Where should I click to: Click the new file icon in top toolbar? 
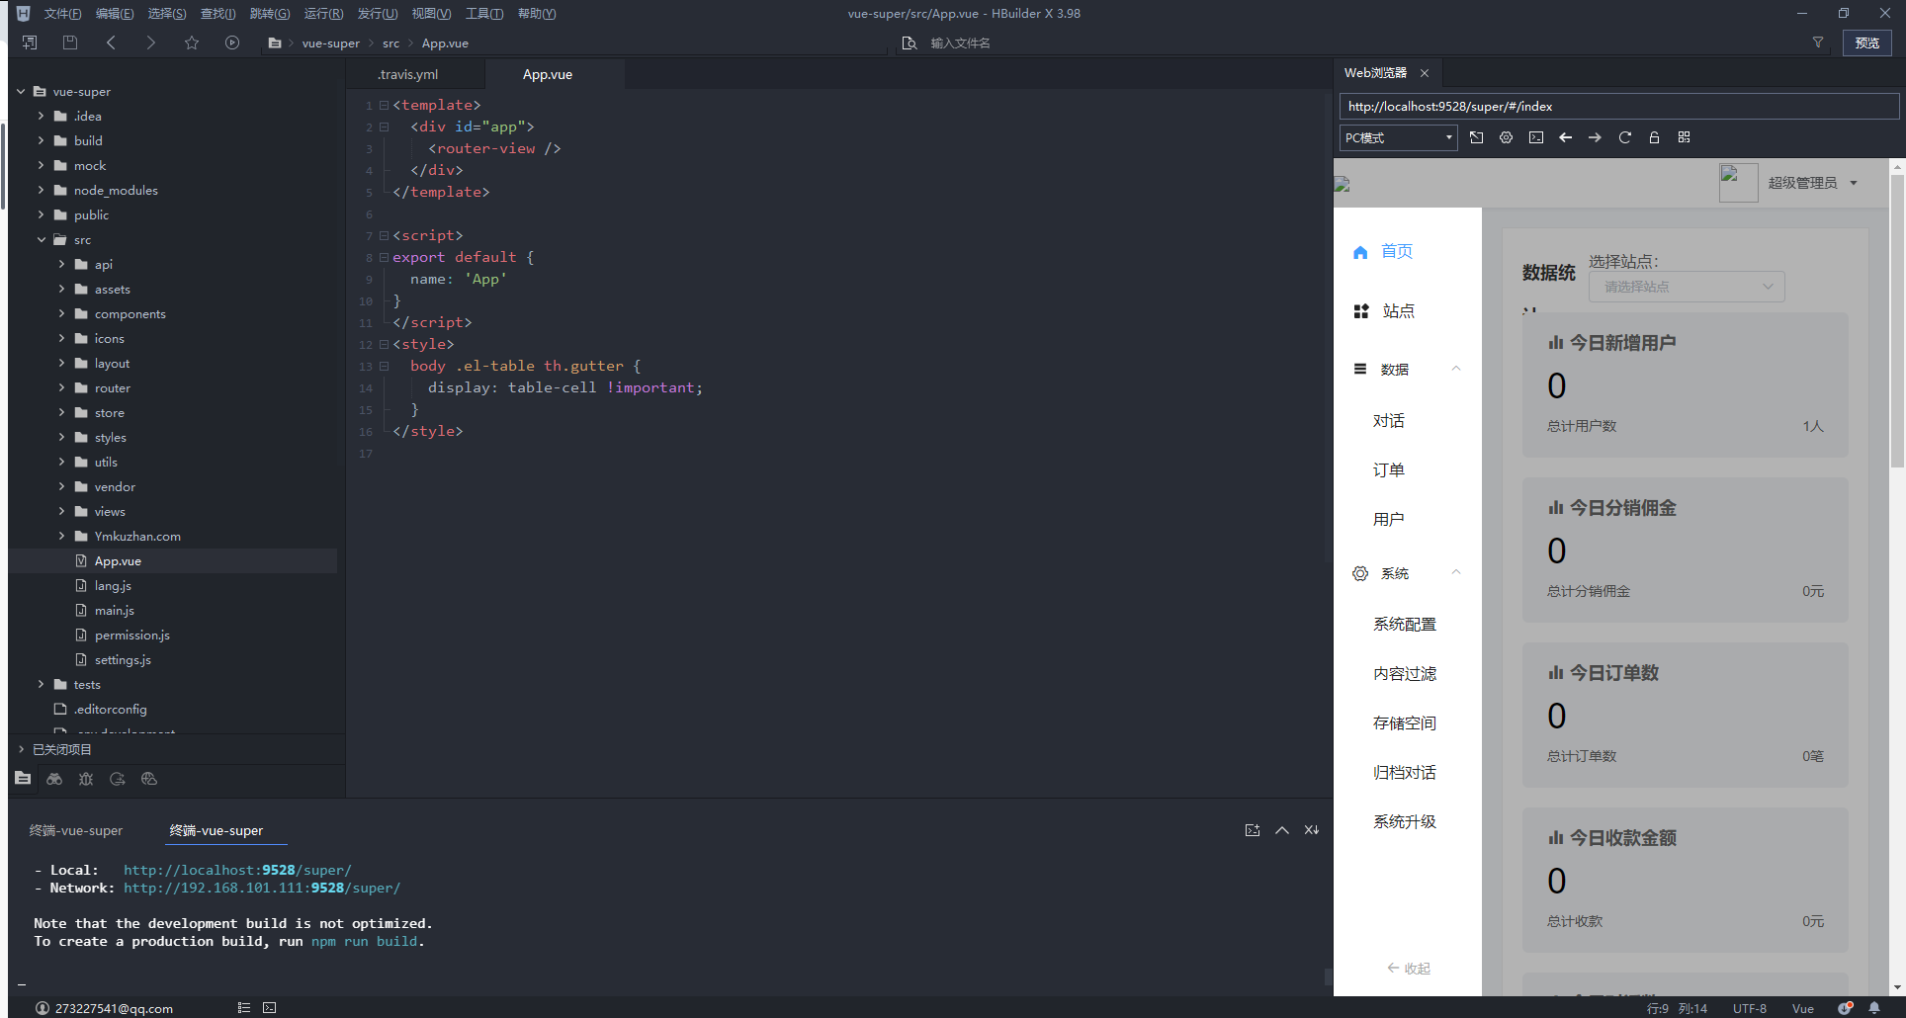[30, 42]
